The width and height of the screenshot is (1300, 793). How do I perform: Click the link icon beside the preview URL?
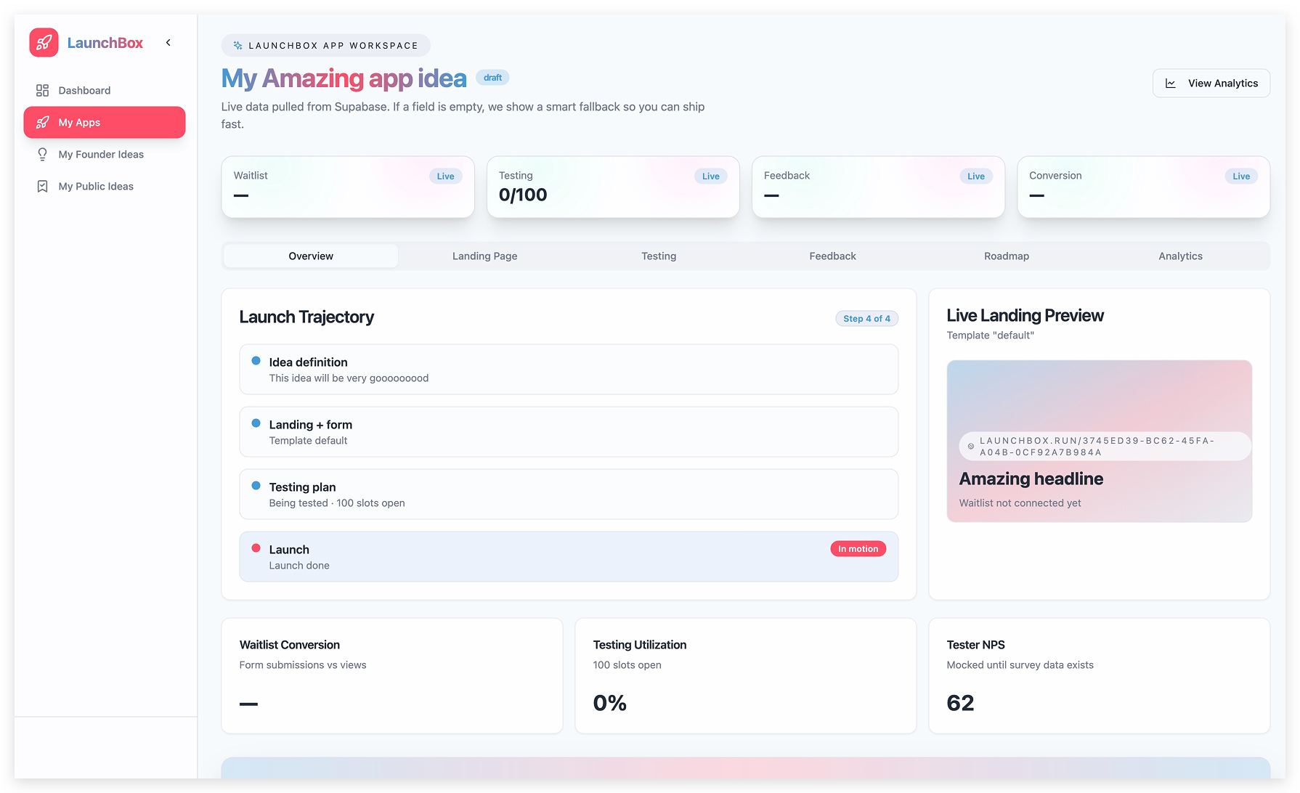(971, 446)
